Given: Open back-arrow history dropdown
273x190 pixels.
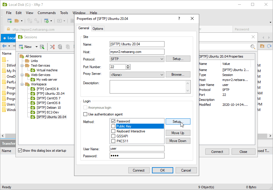Looking at the screenshot, I should [9, 46].
